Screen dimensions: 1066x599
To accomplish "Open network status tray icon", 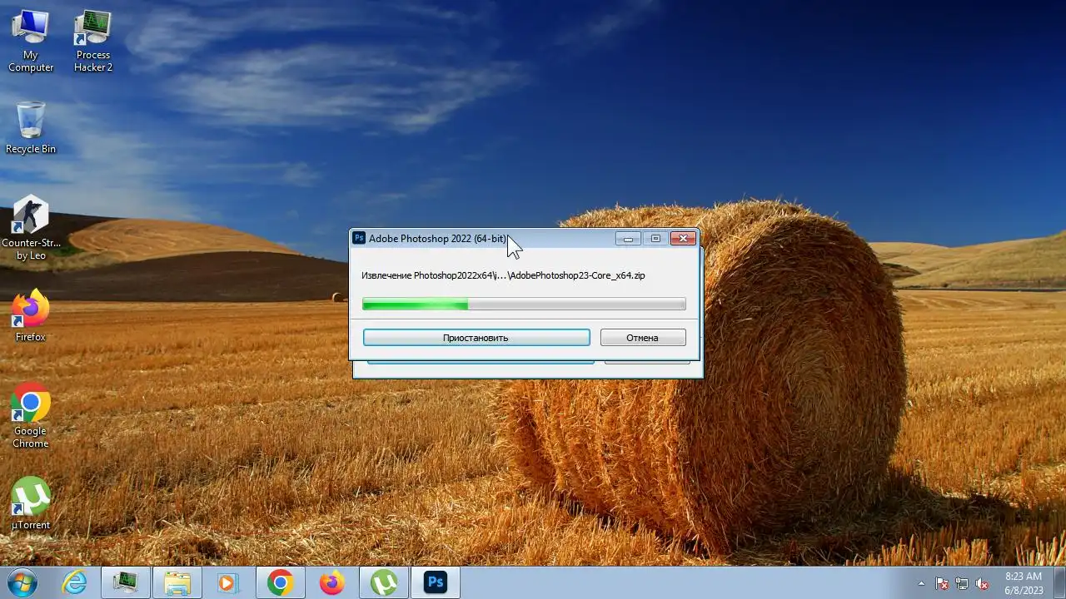I will (x=962, y=583).
